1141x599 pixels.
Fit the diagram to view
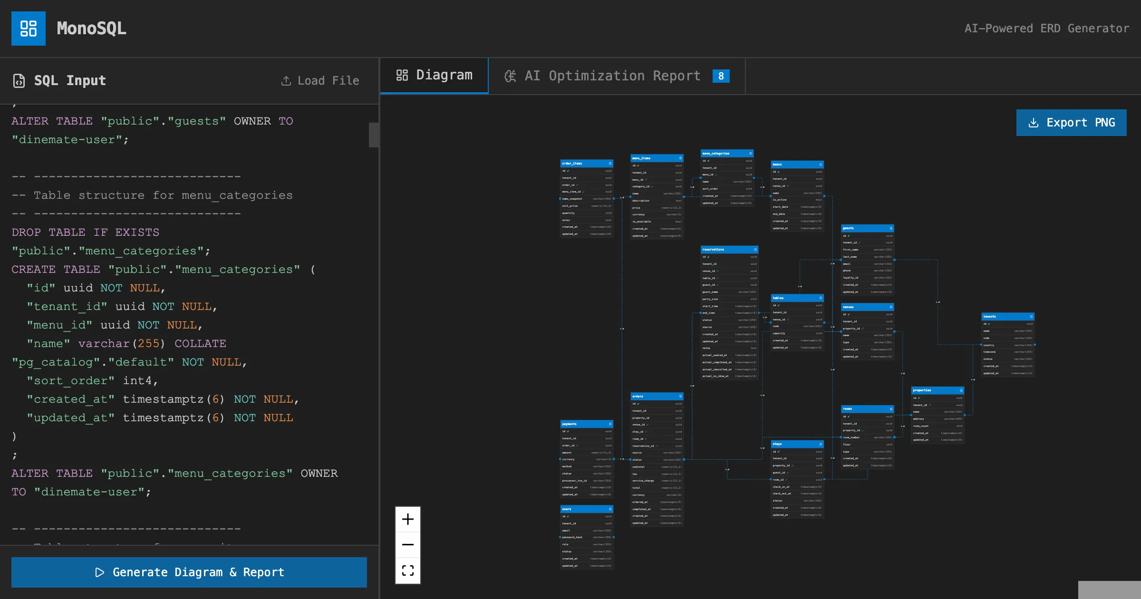pyautogui.click(x=408, y=570)
